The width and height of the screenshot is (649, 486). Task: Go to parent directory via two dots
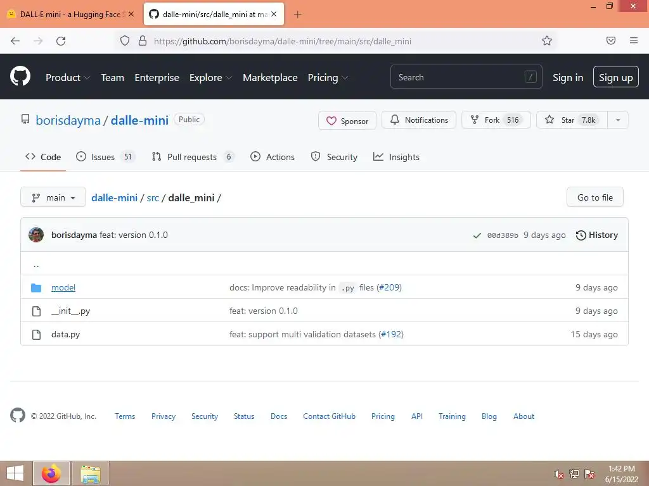36,265
